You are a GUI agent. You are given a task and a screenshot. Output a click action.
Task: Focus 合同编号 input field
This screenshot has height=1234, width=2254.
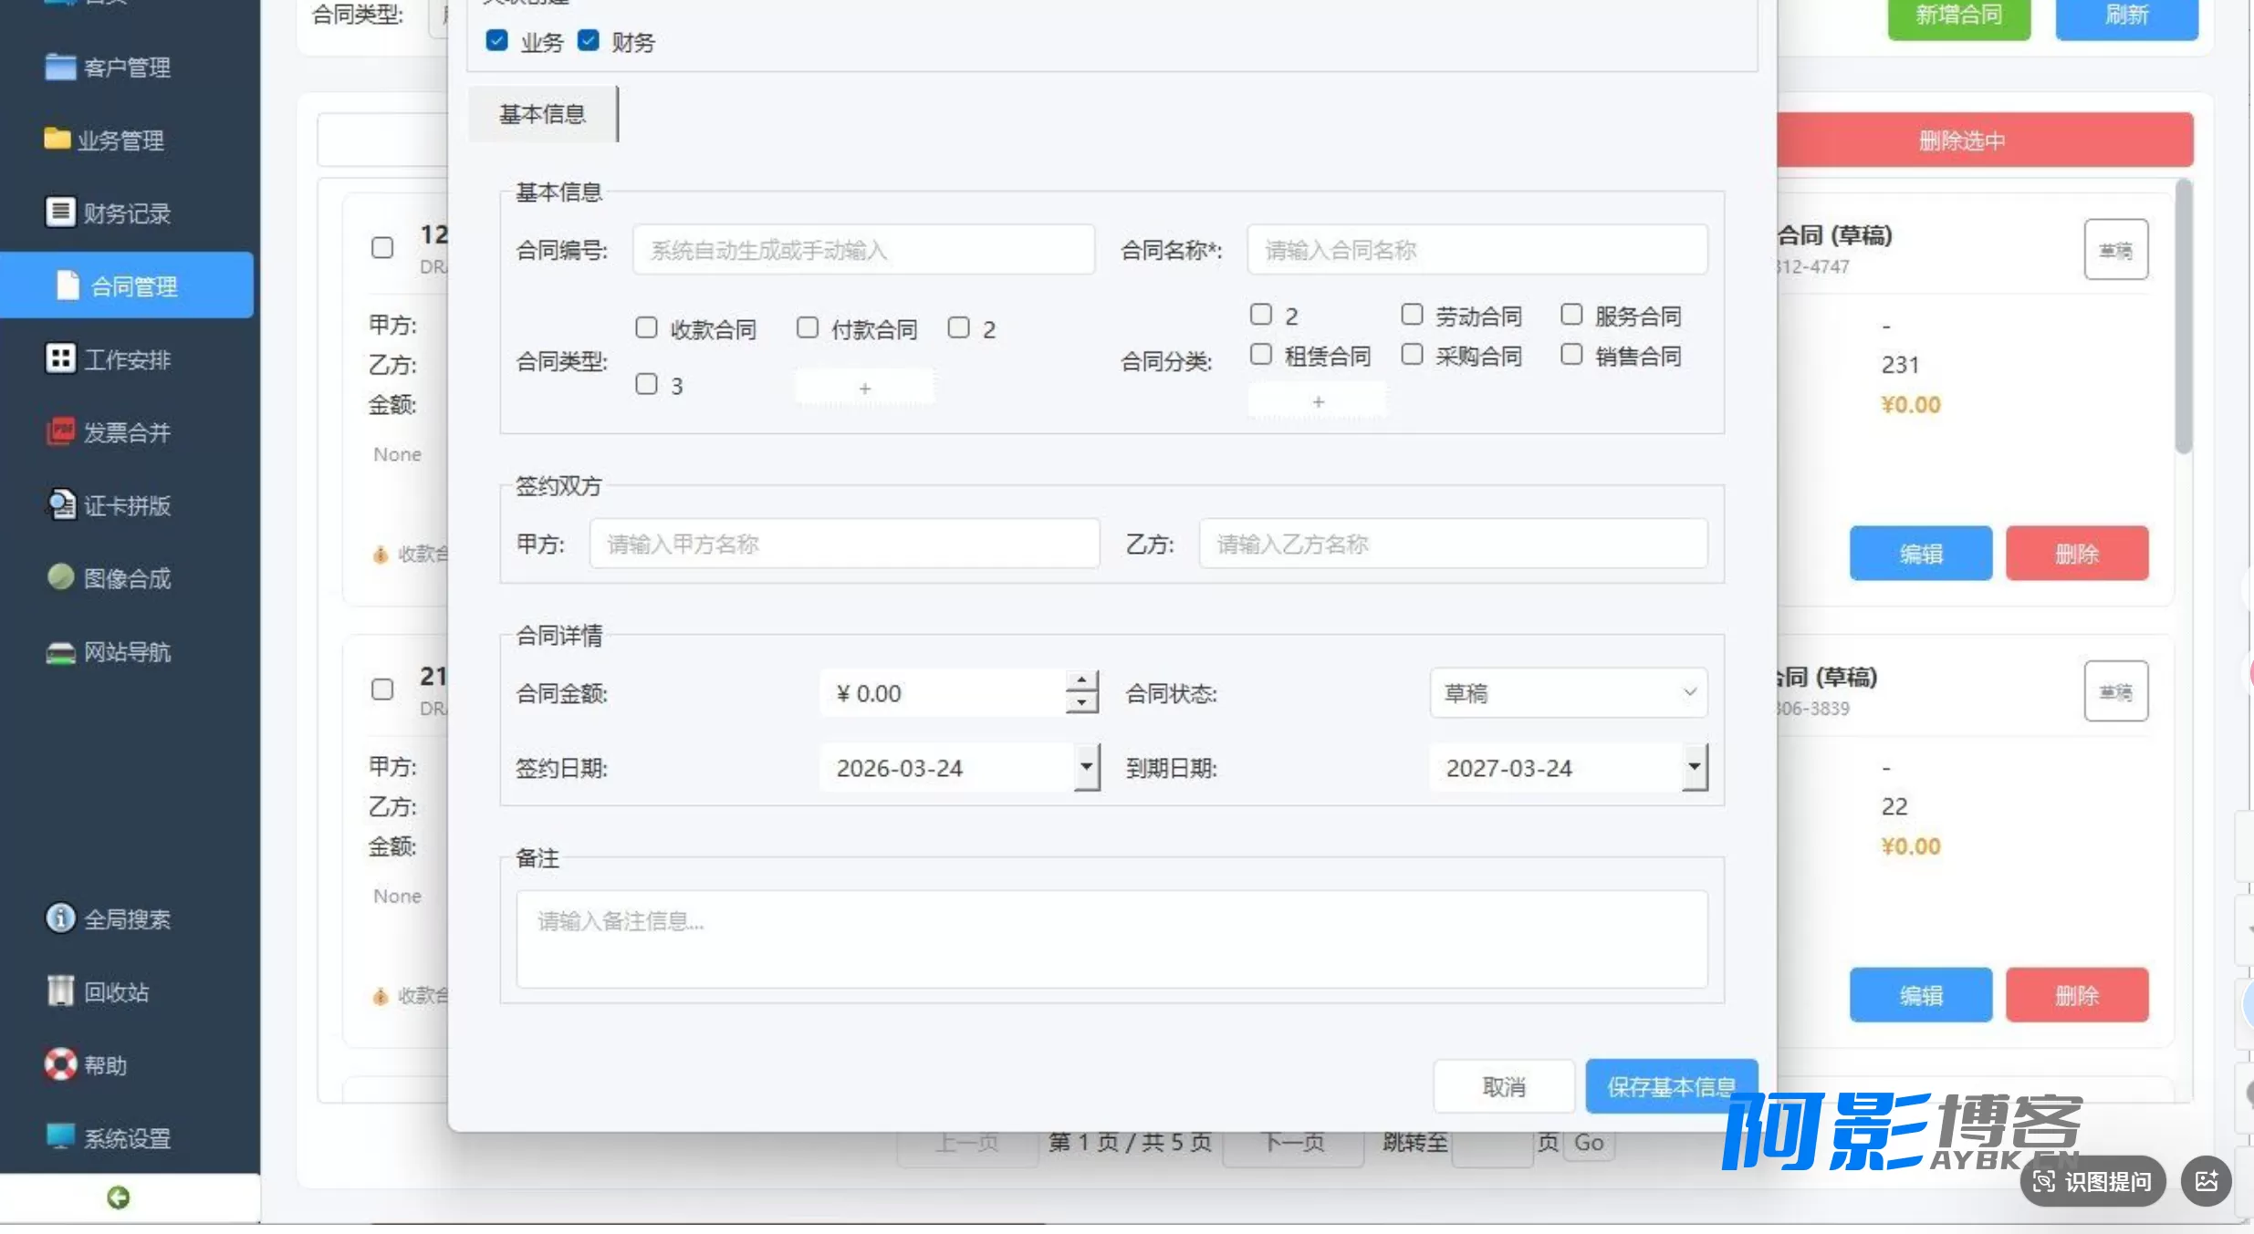click(x=863, y=249)
